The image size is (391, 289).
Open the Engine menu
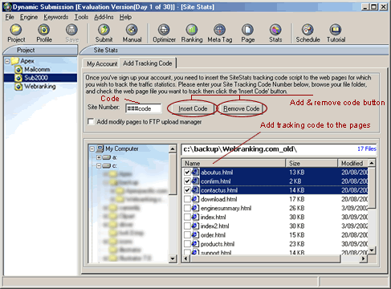(x=29, y=18)
